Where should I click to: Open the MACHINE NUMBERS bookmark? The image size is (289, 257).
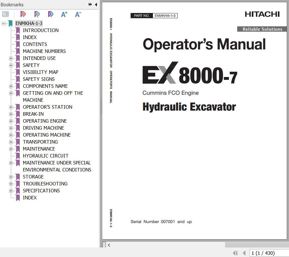coord(44,51)
